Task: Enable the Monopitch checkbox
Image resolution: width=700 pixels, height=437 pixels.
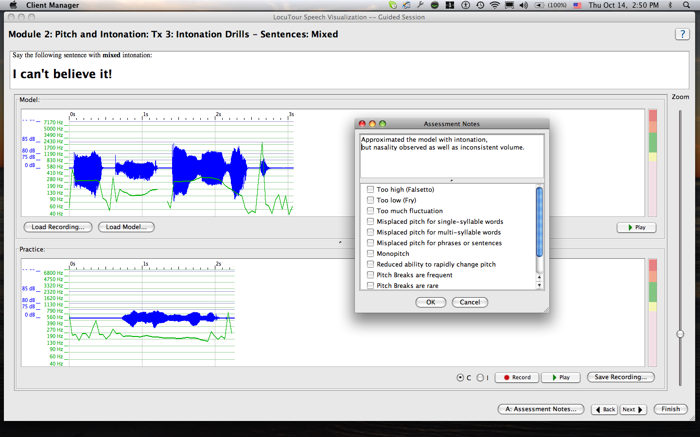Action: click(370, 253)
